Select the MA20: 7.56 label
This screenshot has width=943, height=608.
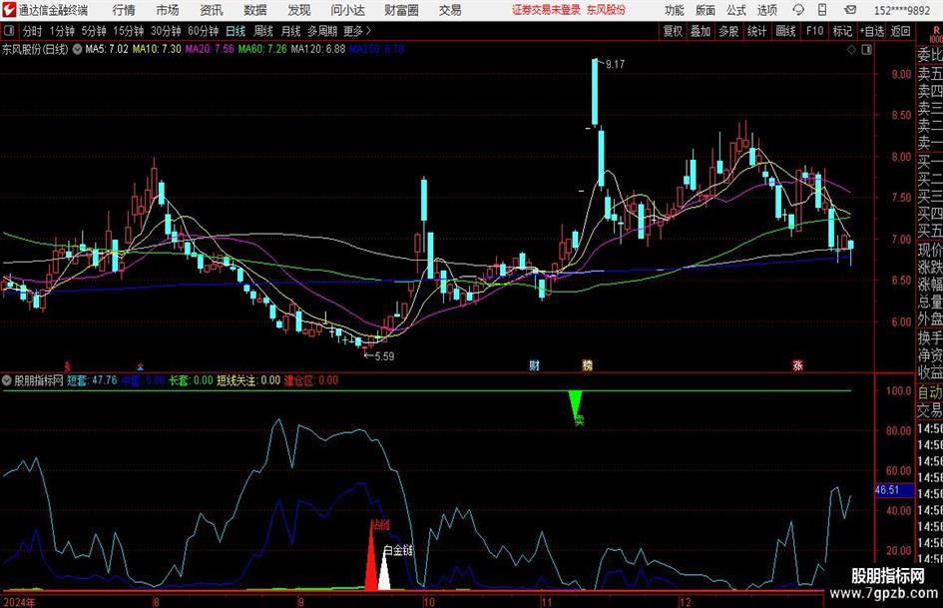click(210, 49)
